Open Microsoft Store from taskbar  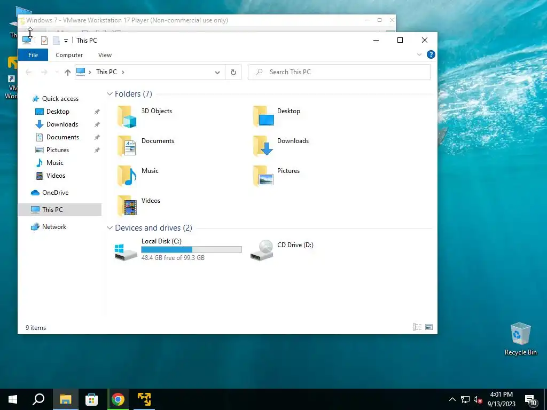91,399
